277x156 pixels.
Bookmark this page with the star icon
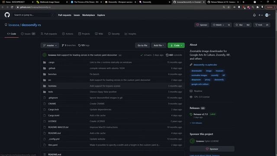point(229,7)
